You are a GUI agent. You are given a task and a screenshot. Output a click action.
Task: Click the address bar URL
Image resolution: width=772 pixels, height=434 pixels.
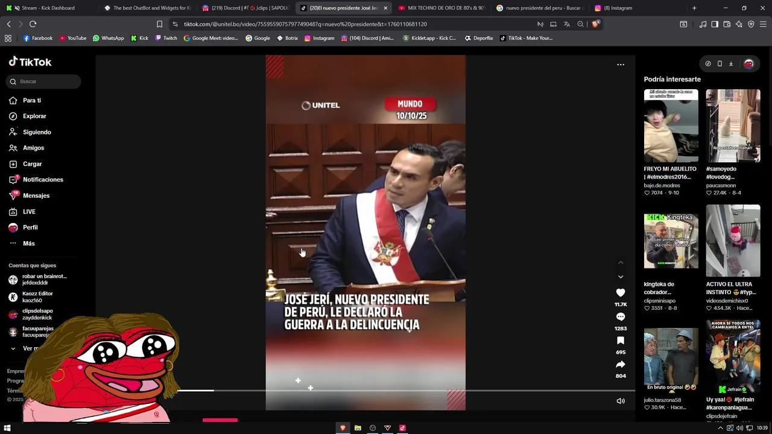coord(305,24)
